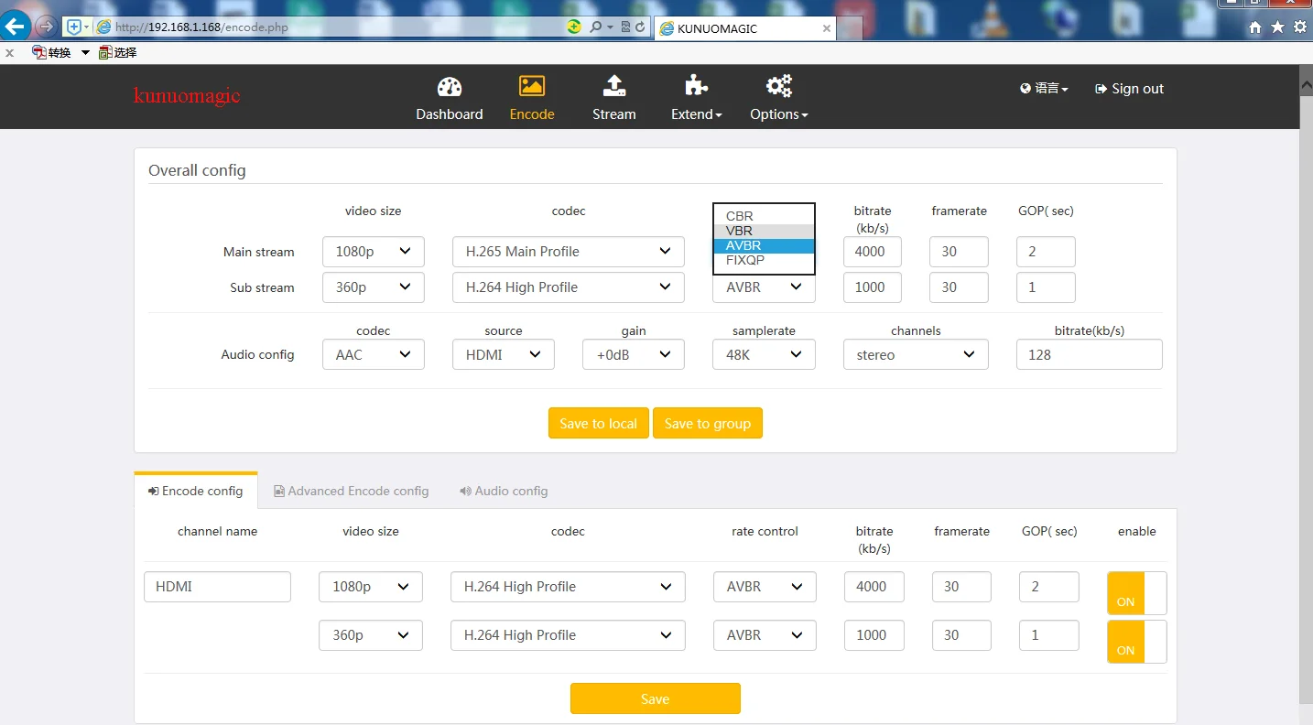Click the HDMI channel name field

tap(217, 587)
